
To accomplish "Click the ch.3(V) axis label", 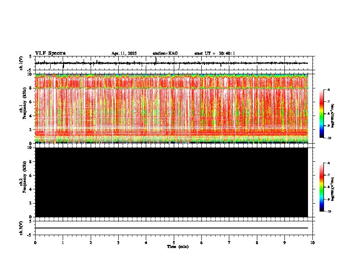I will tap(21, 228).
